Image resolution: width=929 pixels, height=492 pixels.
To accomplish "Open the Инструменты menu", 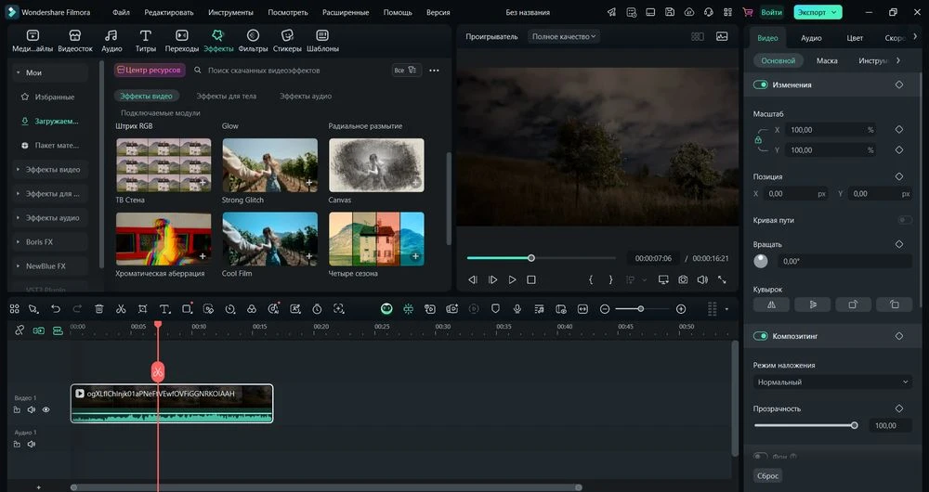I will 230,13.
